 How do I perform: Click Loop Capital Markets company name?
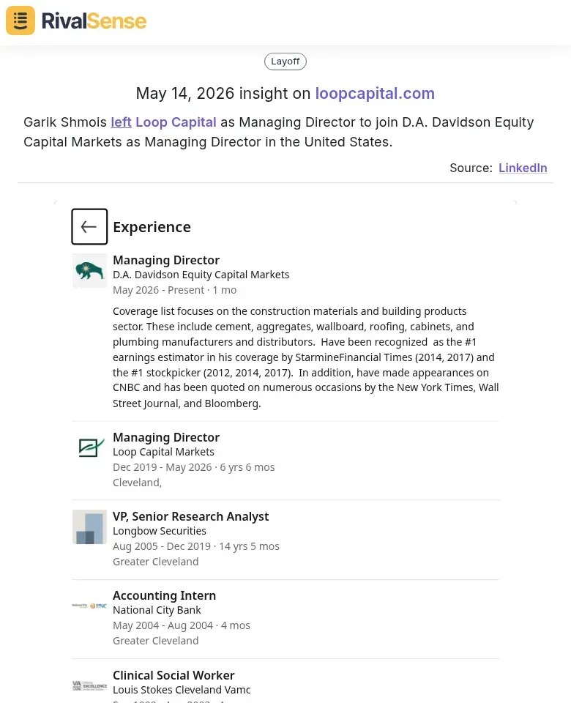point(163,452)
